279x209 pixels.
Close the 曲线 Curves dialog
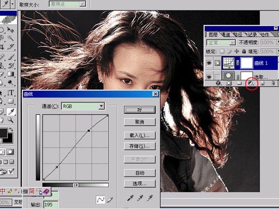point(155,94)
